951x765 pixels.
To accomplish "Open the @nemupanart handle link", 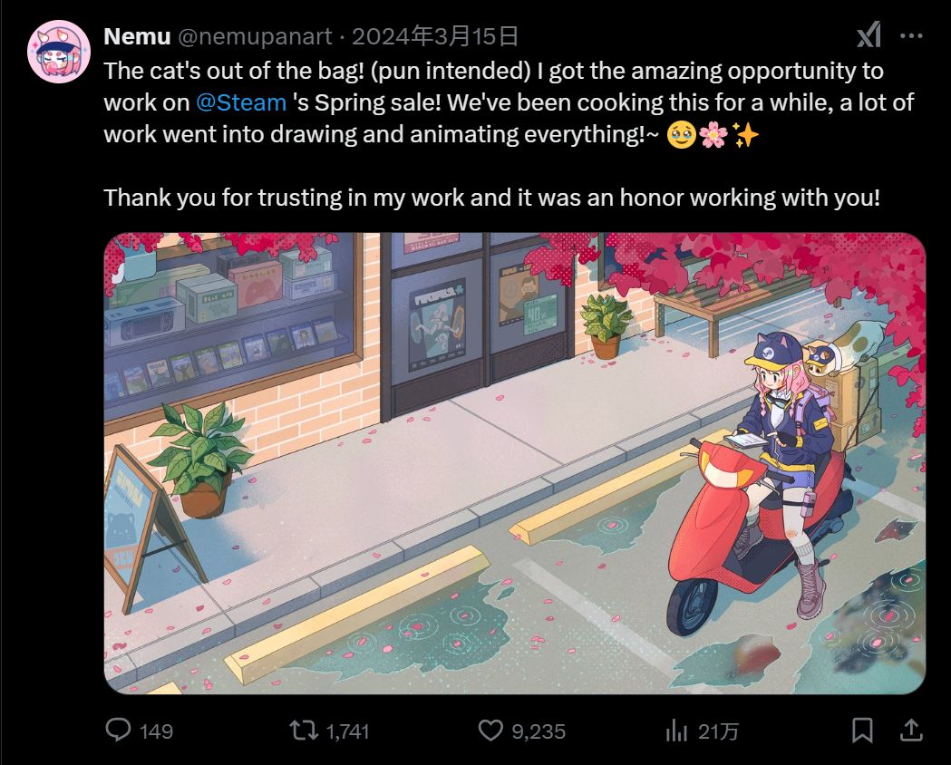I will click(x=257, y=36).
